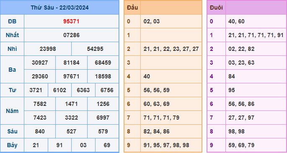Screen dimensions: 287x153
Task: Select Năm prize number 1471
Action: click(71, 104)
